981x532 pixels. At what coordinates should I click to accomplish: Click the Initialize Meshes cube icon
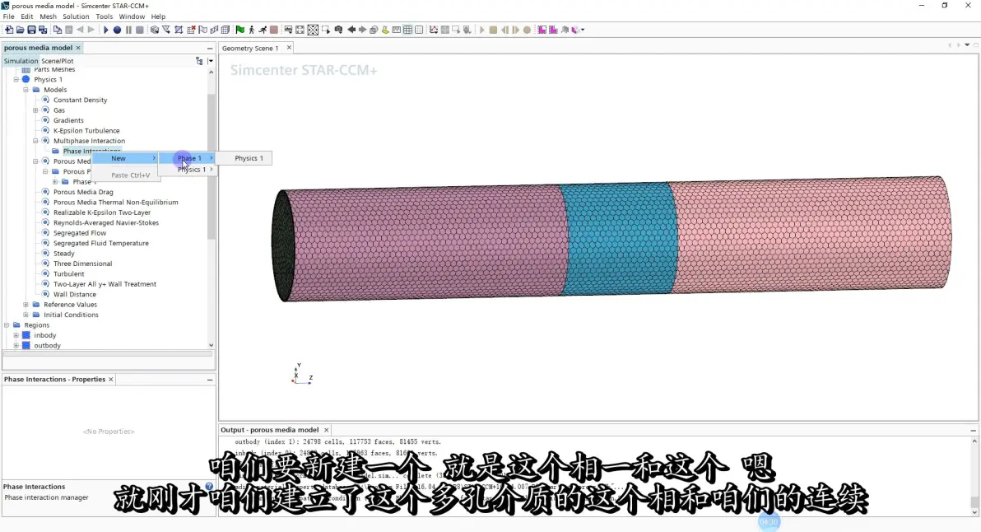(x=154, y=30)
